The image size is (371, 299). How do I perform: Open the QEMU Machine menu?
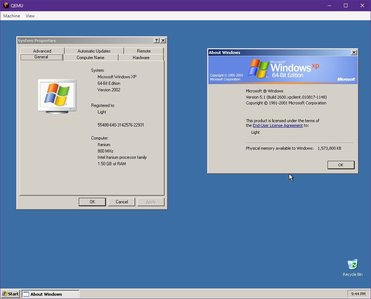click(12, 16)
